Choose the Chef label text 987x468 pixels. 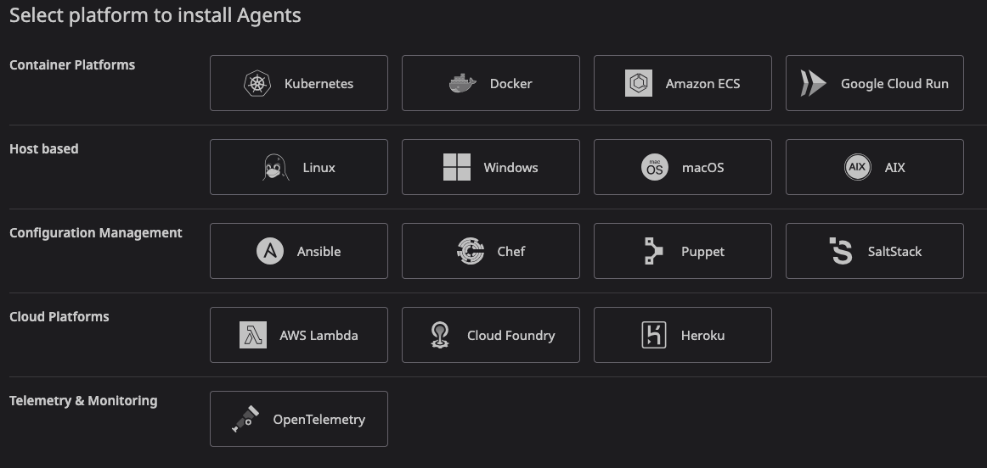coord(510,251)
